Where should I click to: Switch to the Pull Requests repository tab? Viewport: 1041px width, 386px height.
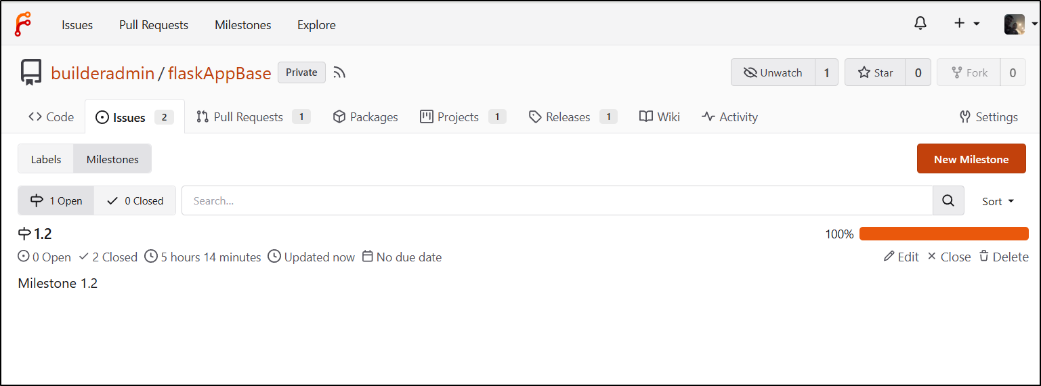click(x=253, y=116)
